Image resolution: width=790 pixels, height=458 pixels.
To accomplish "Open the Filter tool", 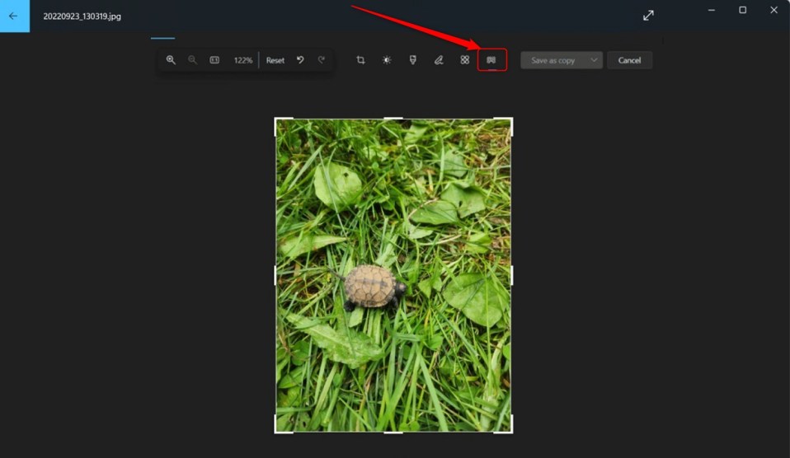I will coord(412,60).
